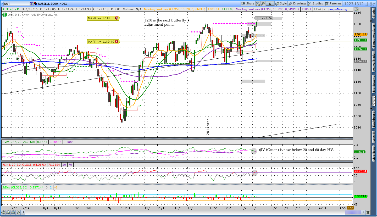Image resolution: width=377 pixels, height=217 pixels.
Task: Click the scrollbar left arrow
Action: click(x=24, y=212)
